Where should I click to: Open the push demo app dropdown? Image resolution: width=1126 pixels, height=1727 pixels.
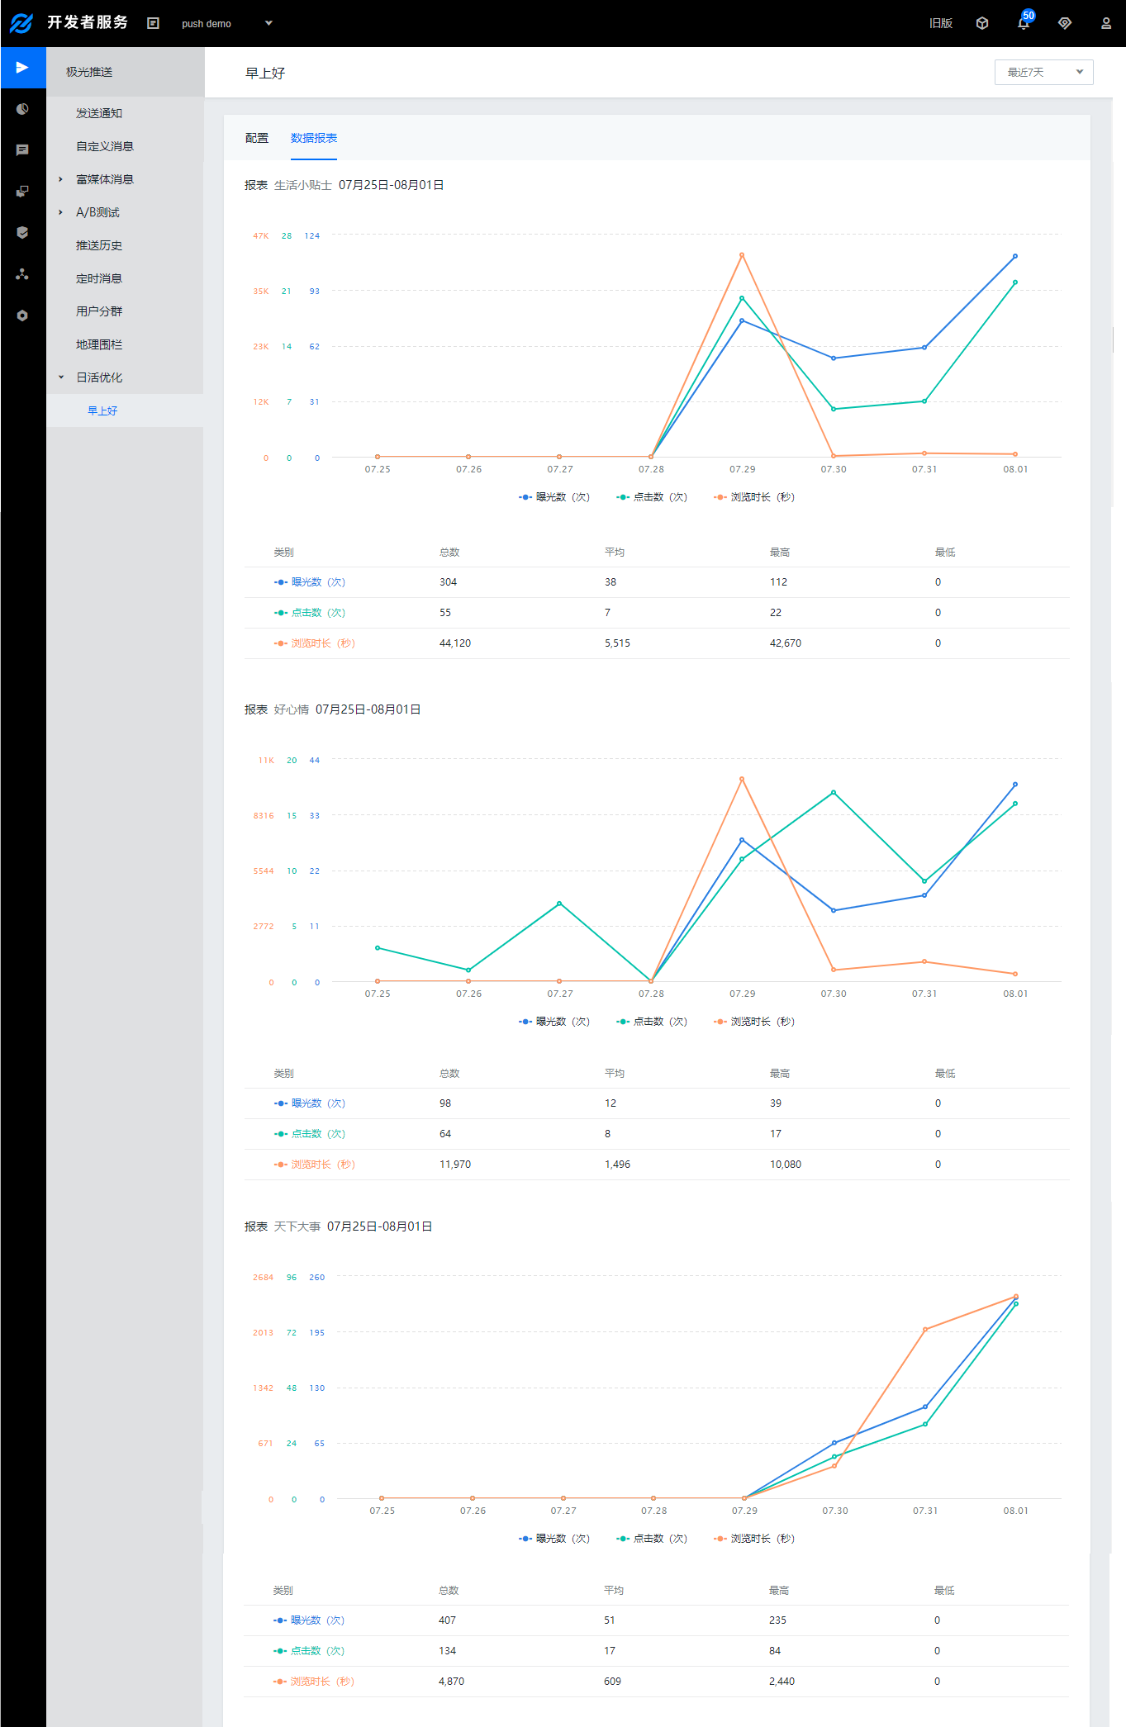(x=227, y=23)
